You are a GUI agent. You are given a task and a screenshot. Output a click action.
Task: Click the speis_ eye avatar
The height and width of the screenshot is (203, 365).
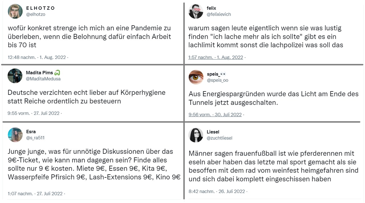[x=196, y=77]
